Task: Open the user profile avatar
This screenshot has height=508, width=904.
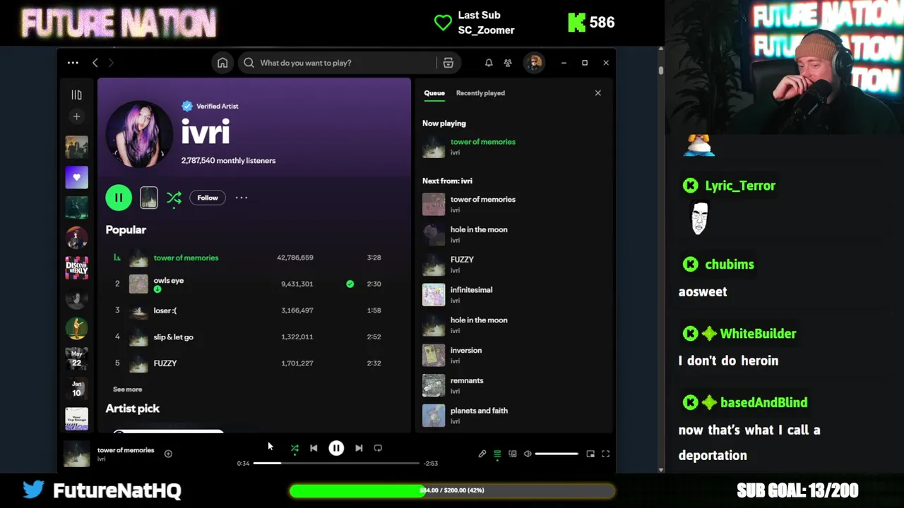Action: tap(534, 63)
